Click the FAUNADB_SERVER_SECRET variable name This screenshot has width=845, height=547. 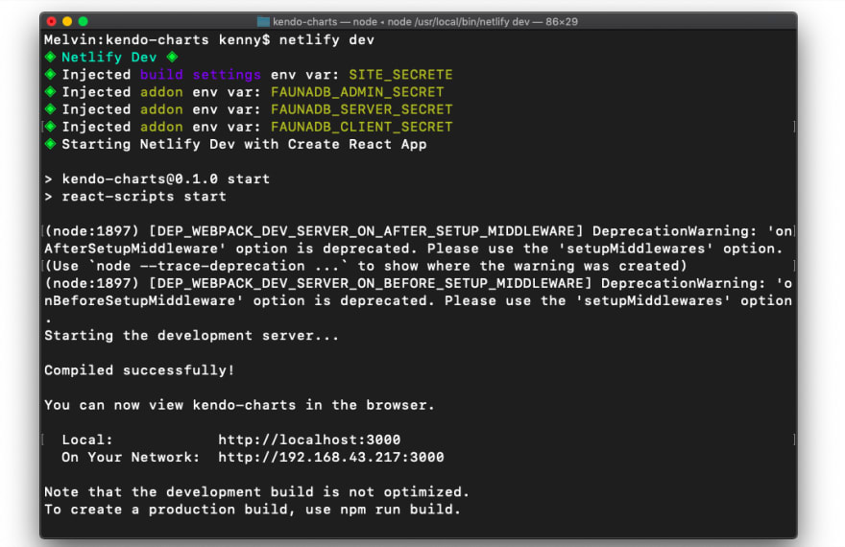click(x=362, y=109)
